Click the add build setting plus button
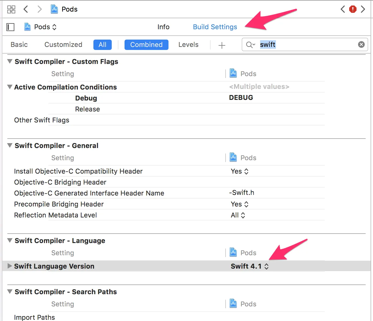Image resolution: width=373 pixels, height=321 pixels. [222, 45]
